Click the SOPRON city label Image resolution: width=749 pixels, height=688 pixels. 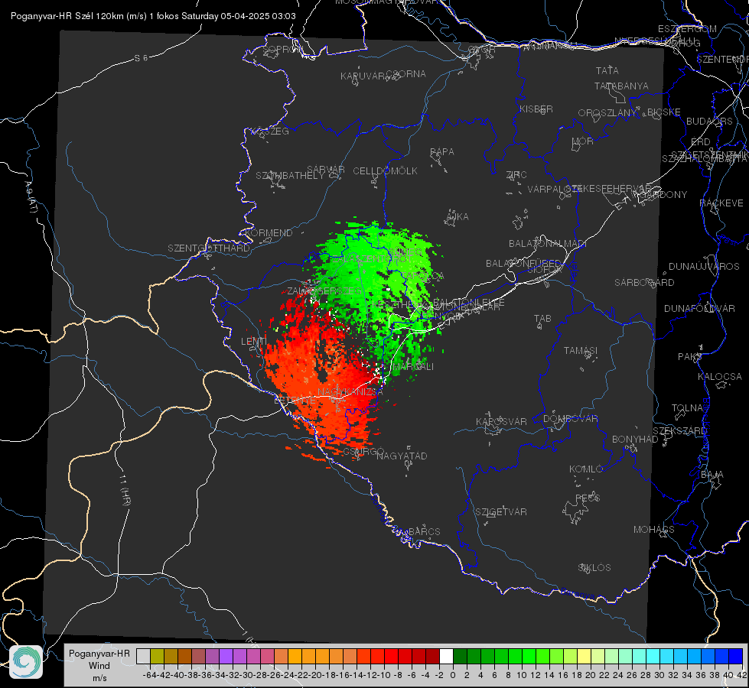282,49
